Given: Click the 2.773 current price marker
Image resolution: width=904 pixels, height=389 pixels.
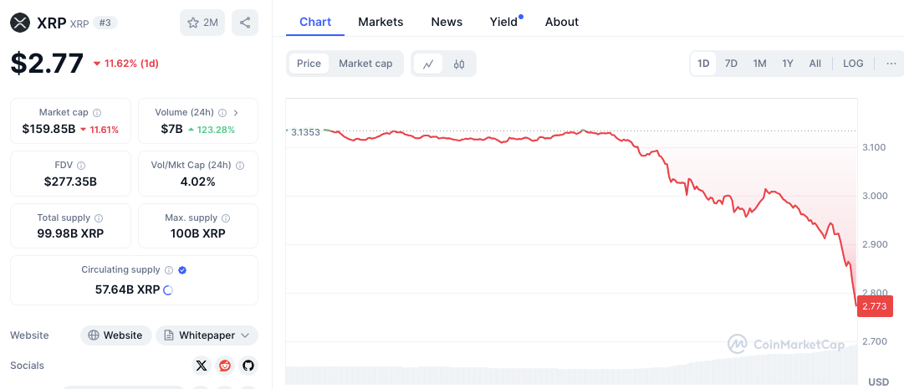Looking at the screenshot, I should coord(875,306).
